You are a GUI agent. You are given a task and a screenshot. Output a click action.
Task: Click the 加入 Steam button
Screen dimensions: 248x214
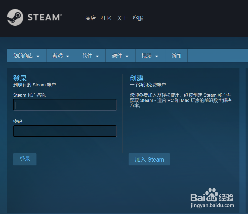pos(149,159)
